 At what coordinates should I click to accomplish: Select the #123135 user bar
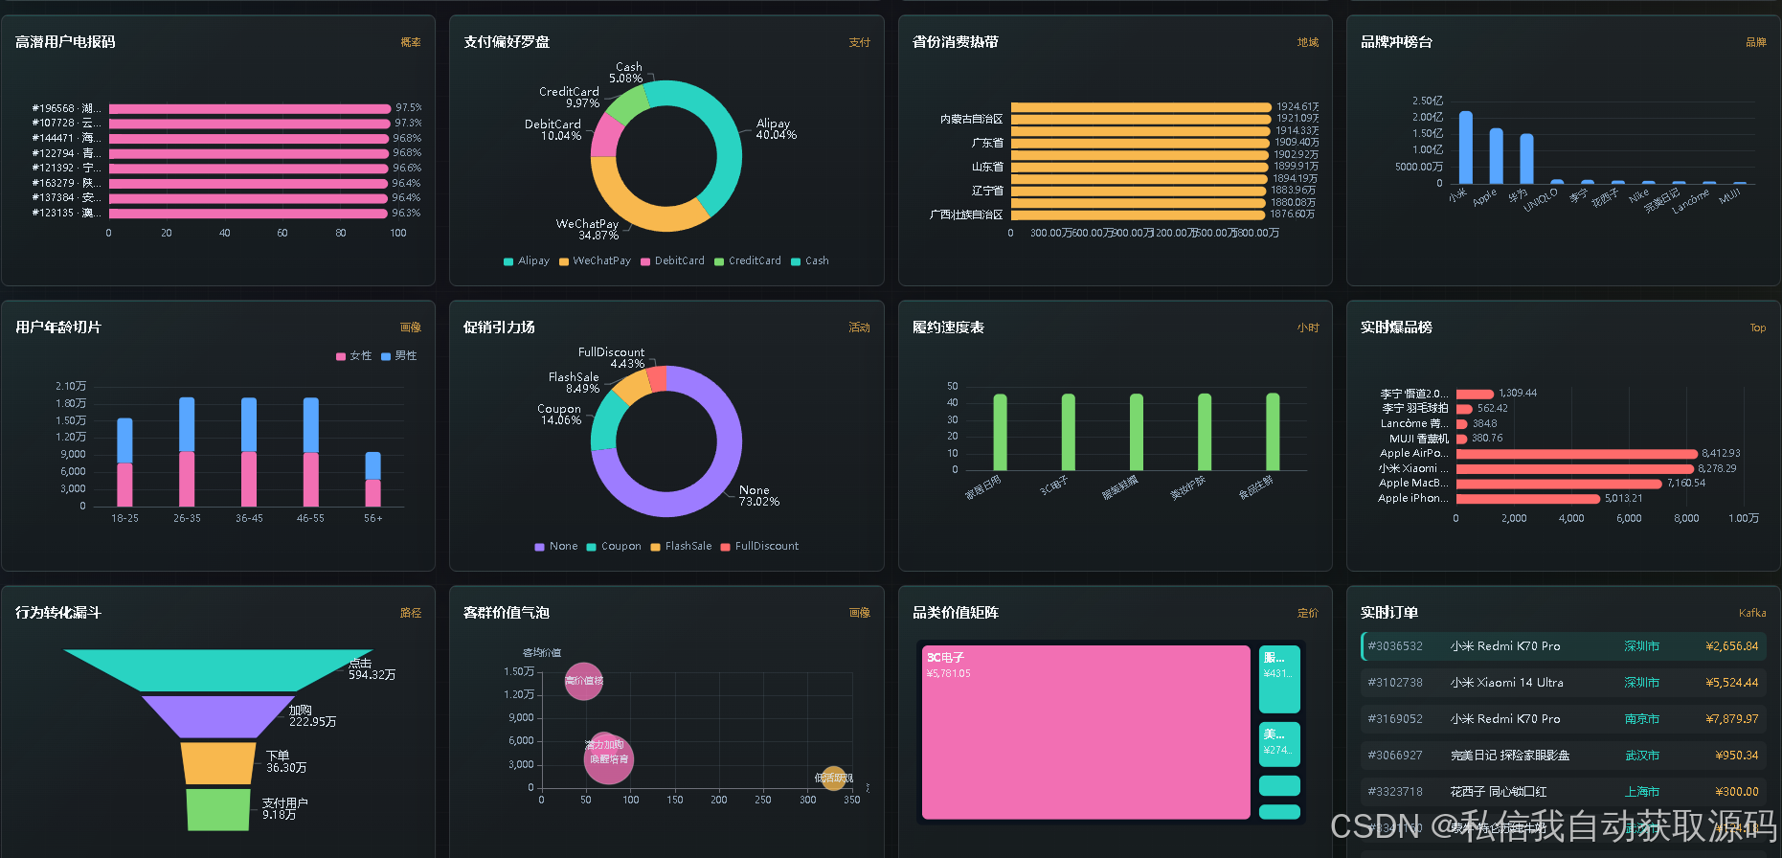point(248,213)
